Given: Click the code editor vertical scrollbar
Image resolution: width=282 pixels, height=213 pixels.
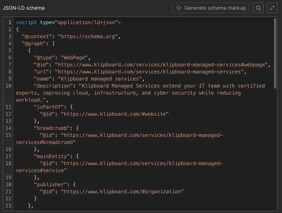Looking at the screenshot, I should (275, 53).
